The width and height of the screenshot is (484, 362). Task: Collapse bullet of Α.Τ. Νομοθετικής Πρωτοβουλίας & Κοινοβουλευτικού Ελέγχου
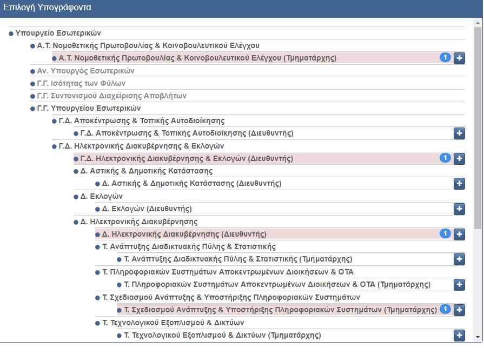[x=32, y=46]
